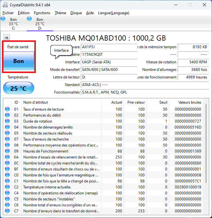Click the power-on hours 4969 heures
The width and height of the screenshot is (212, 218).
tap(193, 77)
